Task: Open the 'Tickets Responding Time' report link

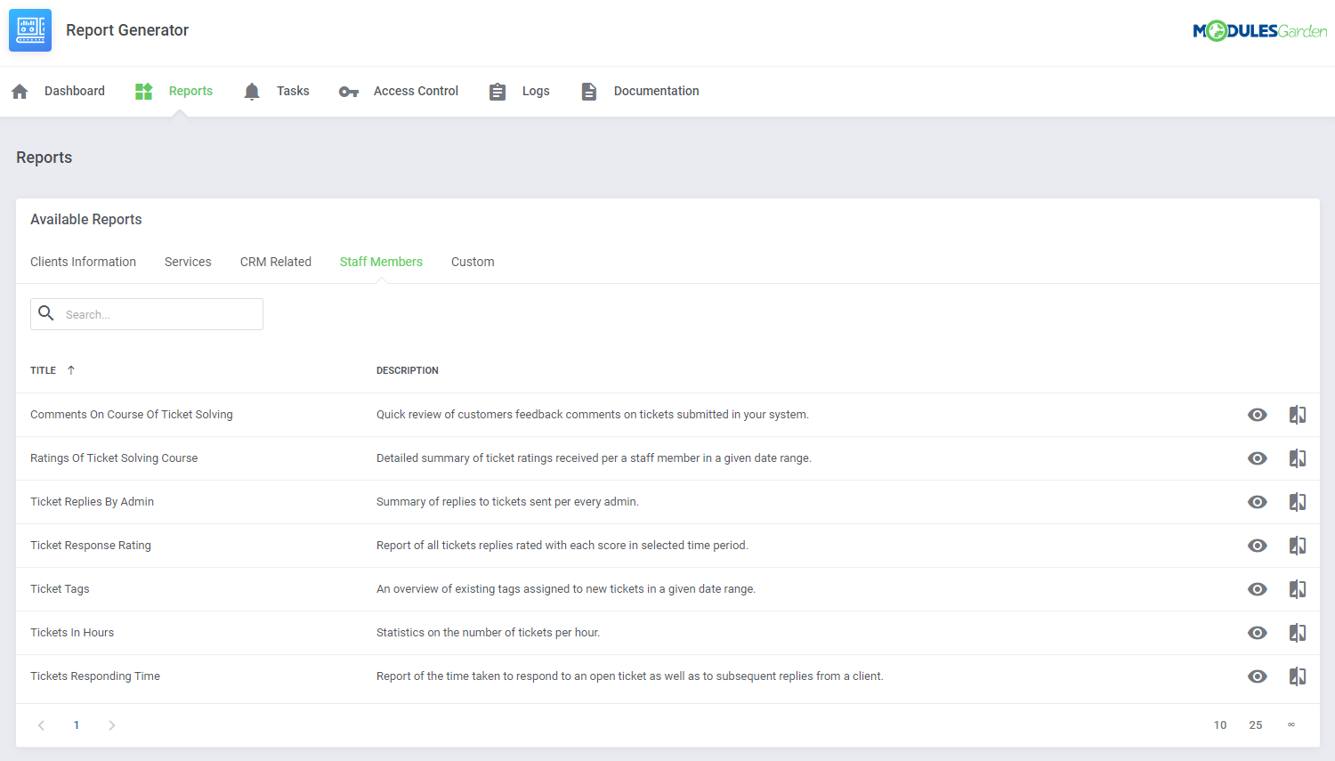Action: [x=95, y=676]
